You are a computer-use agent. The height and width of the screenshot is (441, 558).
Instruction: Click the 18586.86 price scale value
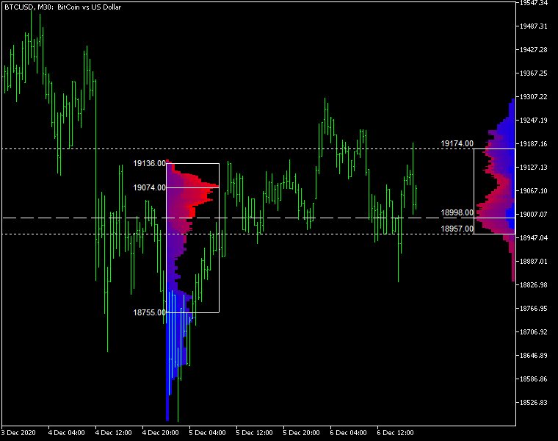point(534,379)
